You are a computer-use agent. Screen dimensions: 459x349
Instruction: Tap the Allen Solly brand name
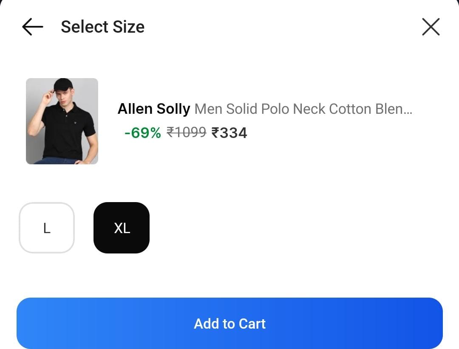coord(153,109)
